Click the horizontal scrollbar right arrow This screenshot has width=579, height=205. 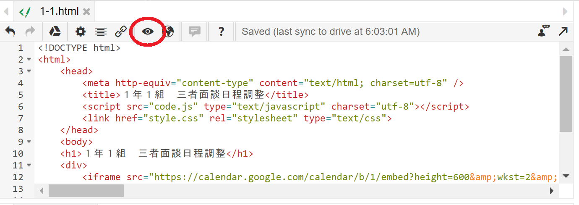(552, 191)
